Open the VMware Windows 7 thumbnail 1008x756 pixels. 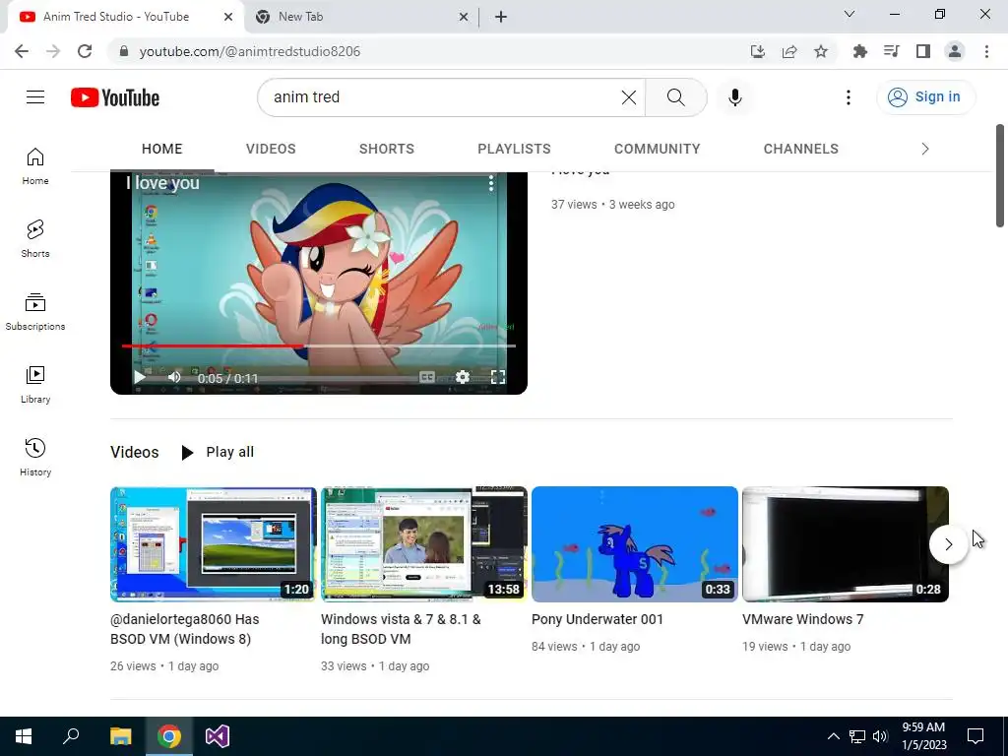[x=846, y=543]
